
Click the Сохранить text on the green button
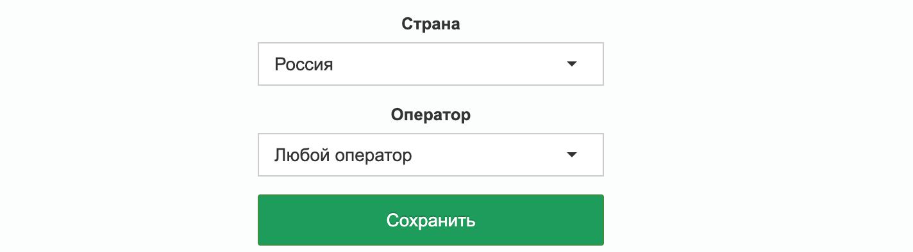point(431,221)
